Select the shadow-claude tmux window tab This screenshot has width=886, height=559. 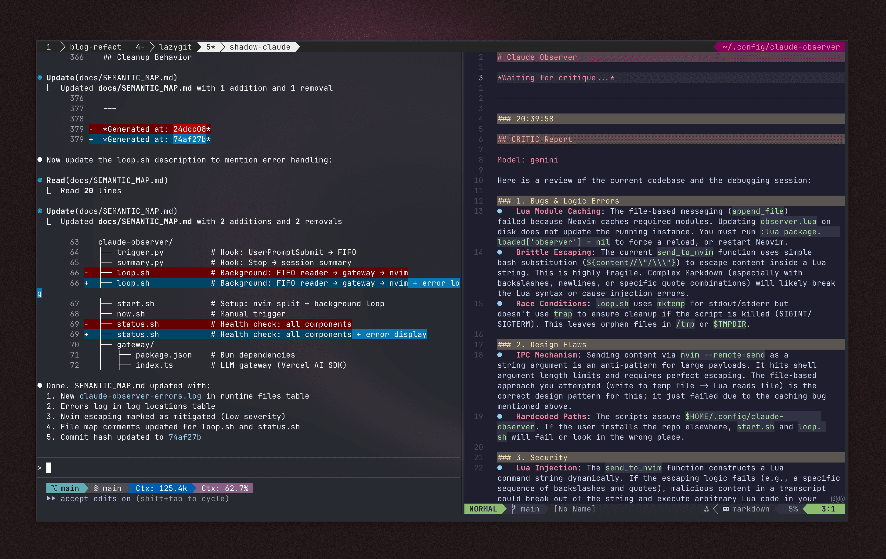coord(260,47)
